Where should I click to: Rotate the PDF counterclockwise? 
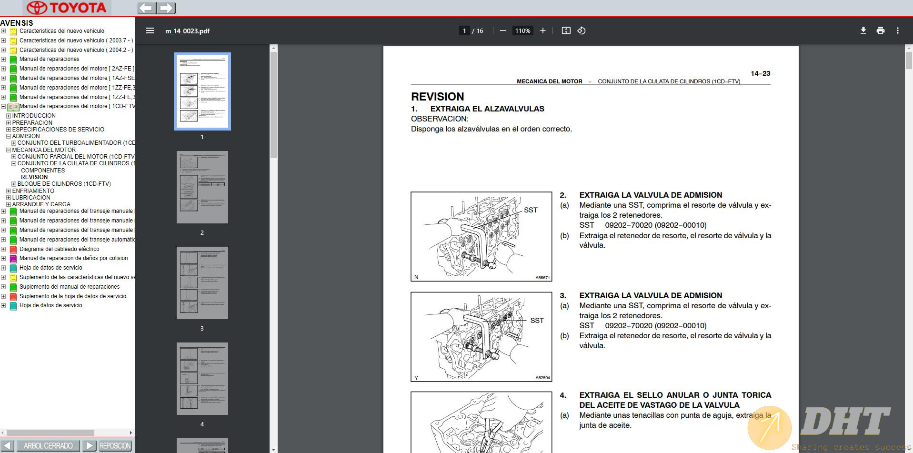[582, 30]
